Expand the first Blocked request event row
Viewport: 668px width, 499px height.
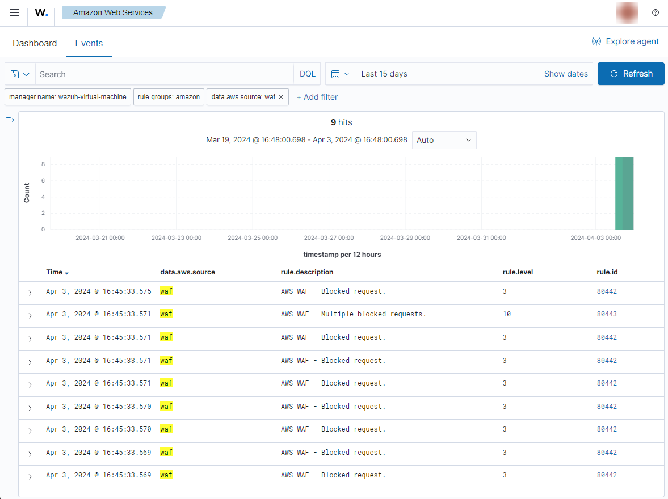[x=30, y=293]
